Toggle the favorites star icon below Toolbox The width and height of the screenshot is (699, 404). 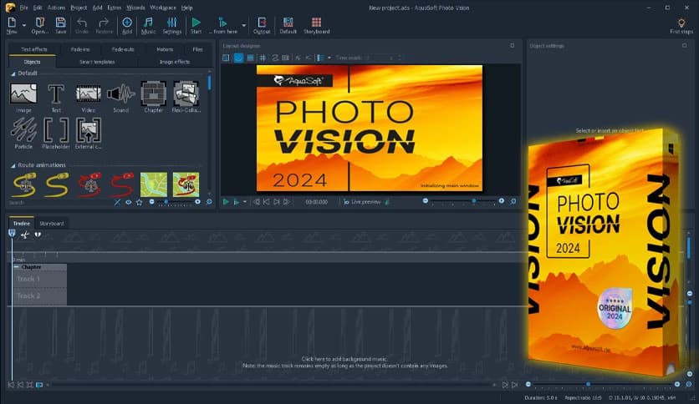coord(139,203)
